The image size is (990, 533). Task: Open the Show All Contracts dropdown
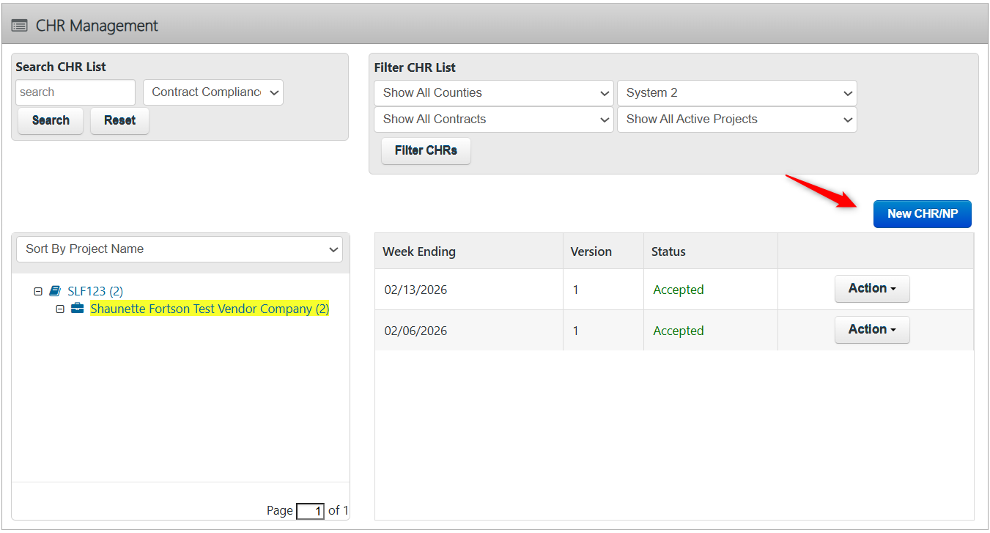(x=493, y=119)
